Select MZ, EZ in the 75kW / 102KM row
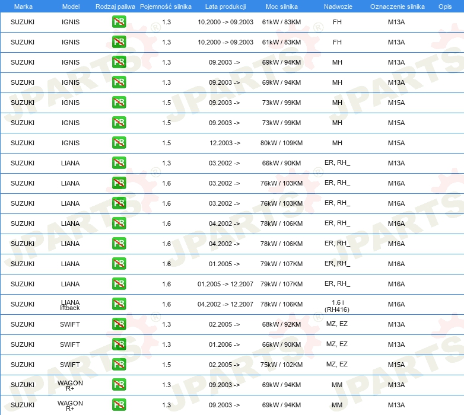The height and width of the screenshot is (415, 464). pyautogui.click(x=337, y=364)
